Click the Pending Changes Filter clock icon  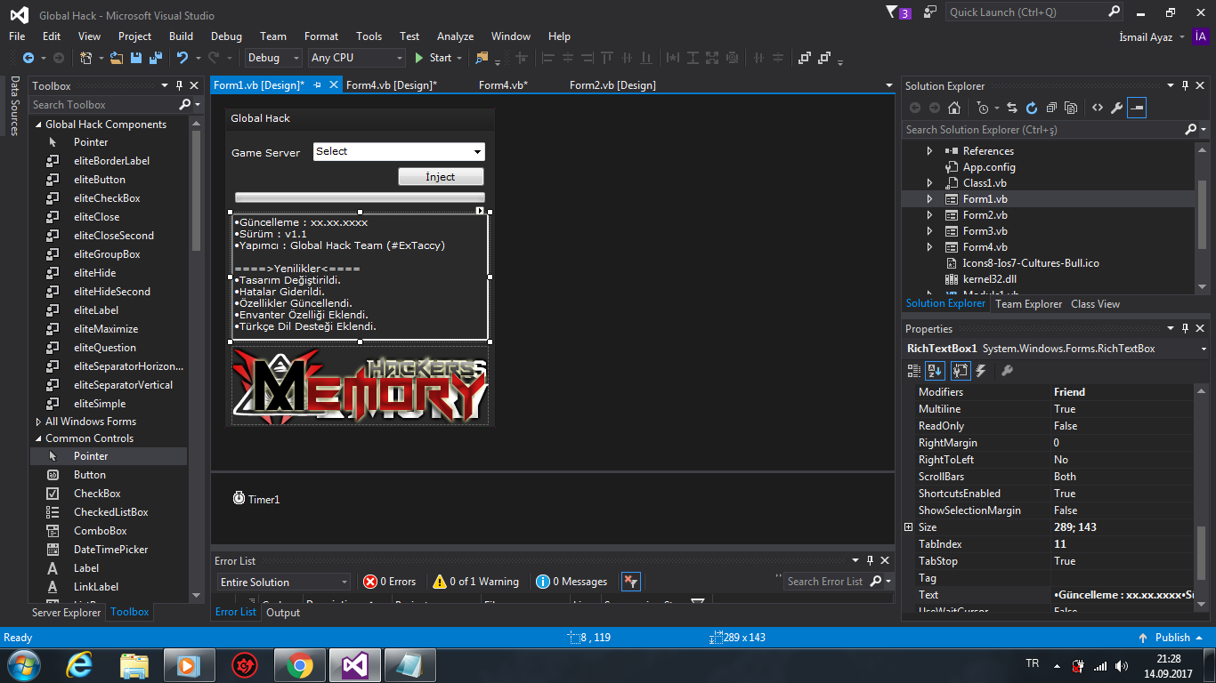click(x=983, y=108)
